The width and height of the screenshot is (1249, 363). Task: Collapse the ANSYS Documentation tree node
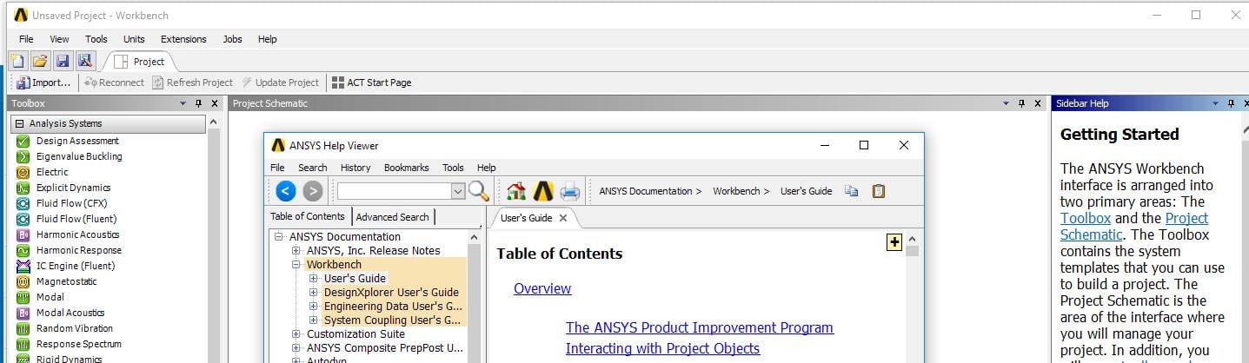[279, 237]
